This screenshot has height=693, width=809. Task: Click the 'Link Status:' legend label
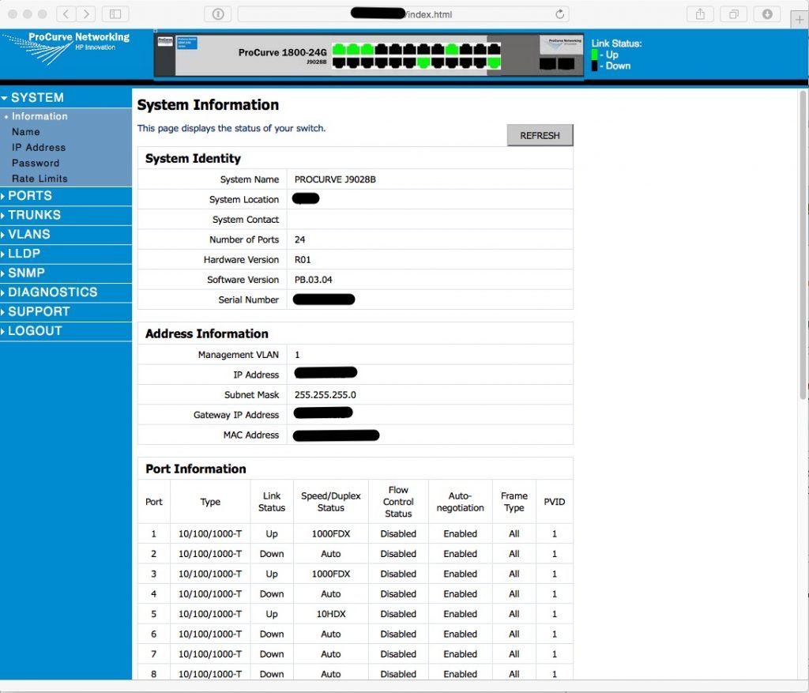coord(616,44)
